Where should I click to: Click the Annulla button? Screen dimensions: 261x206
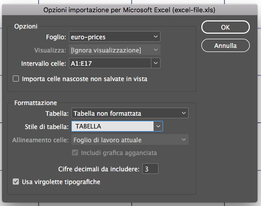[x=225, y=45]
